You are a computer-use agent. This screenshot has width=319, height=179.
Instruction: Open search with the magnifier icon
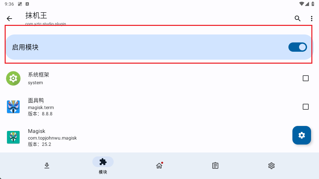(x=297, y=19)
